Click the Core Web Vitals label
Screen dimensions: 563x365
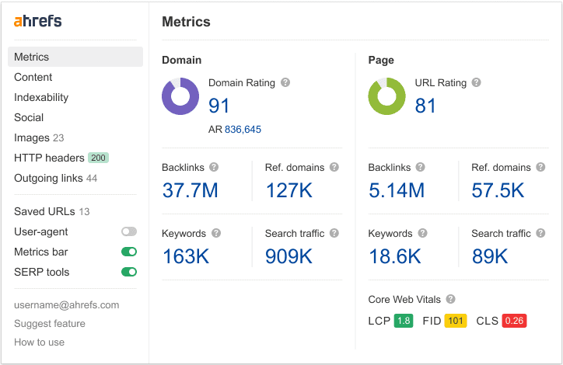pyautogui.click(x=404, y=300)
